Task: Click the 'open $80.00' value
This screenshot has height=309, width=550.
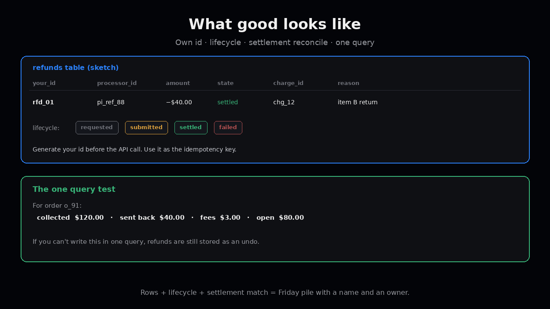Action: (x=280, y=218)
